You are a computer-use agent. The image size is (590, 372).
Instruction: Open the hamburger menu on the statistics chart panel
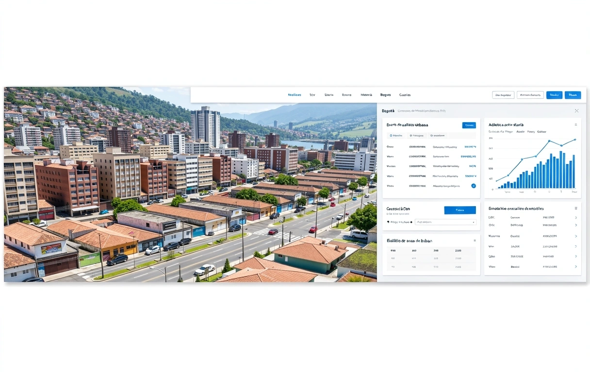tap(576, 124)
